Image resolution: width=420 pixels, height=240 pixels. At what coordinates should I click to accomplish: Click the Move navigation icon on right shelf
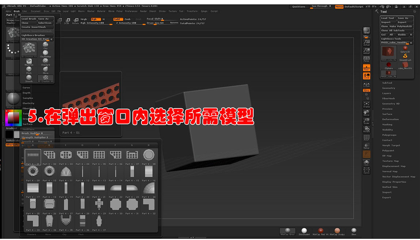(366, 113)
